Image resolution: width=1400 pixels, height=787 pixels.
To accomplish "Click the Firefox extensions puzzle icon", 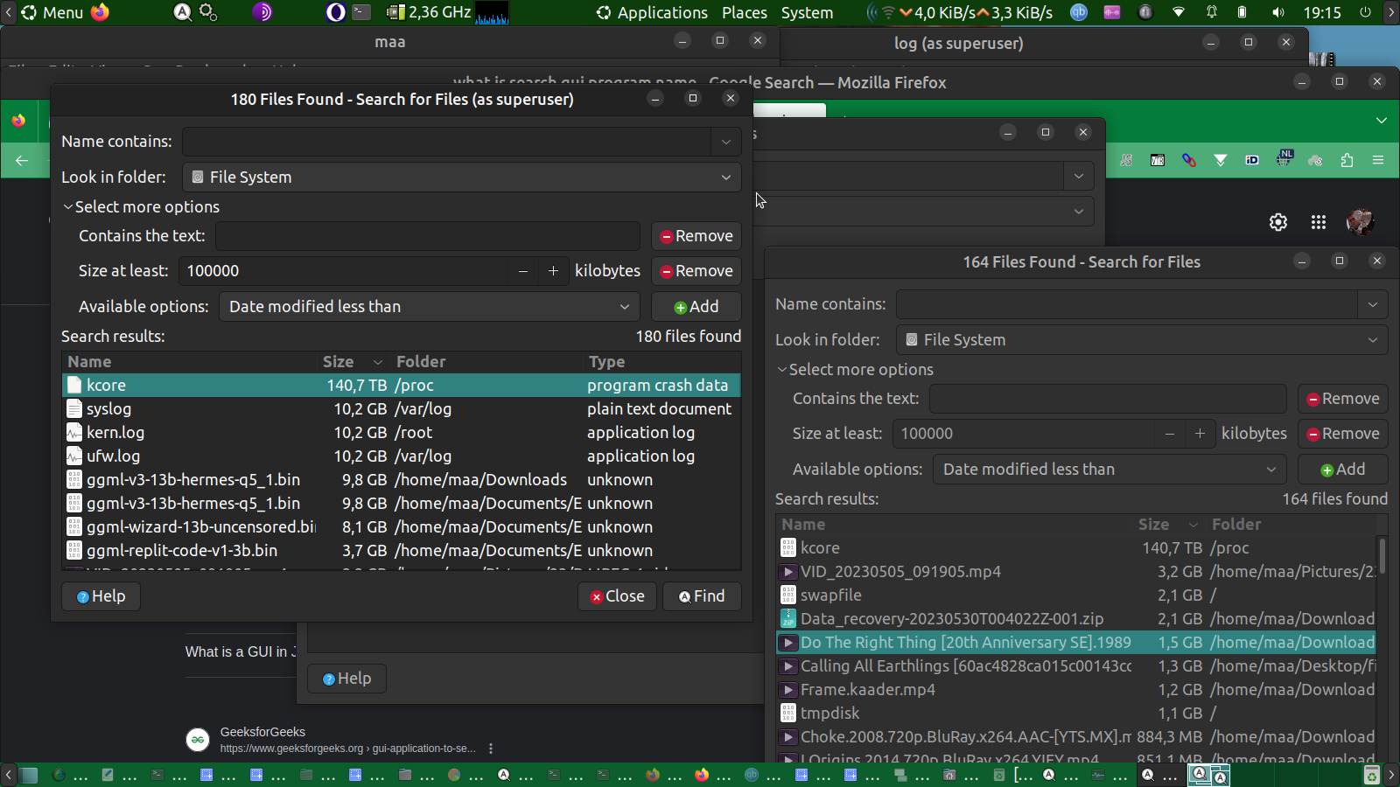I will pos(1347,160).
